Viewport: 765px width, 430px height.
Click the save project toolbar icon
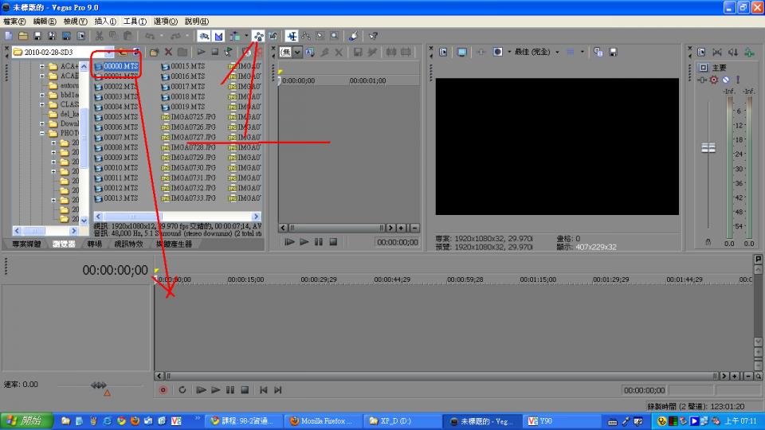tap(37, 36)
